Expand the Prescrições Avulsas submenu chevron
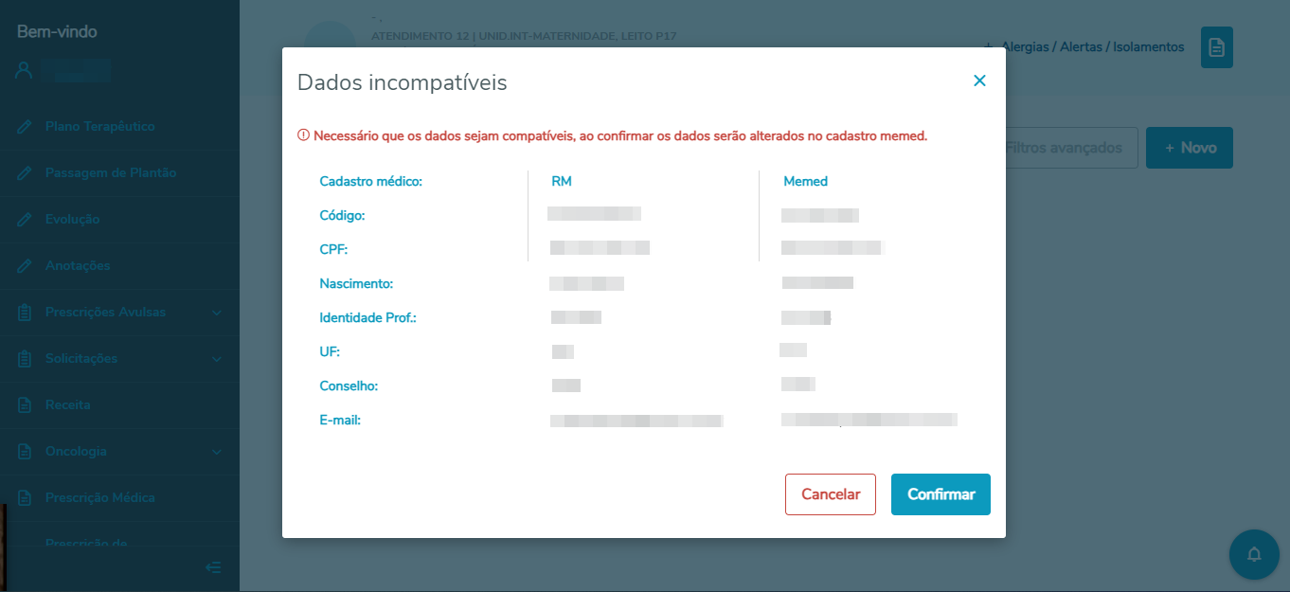This screenshot has width=1290, height=592. coord(217,313)
